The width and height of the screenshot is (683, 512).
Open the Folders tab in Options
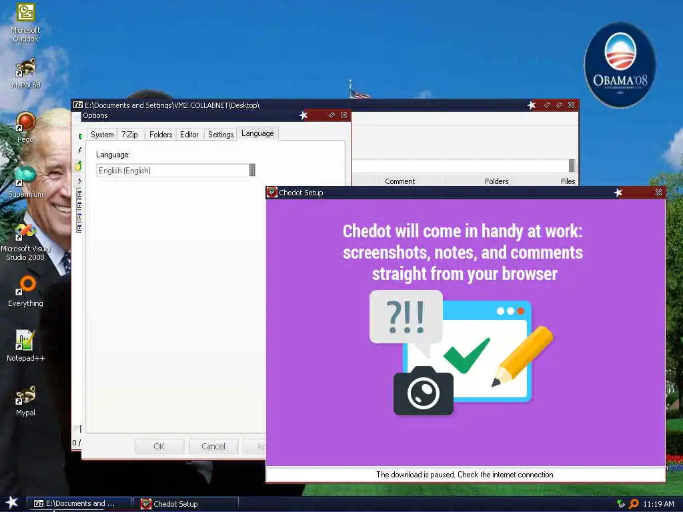click(x=161, y=135)
